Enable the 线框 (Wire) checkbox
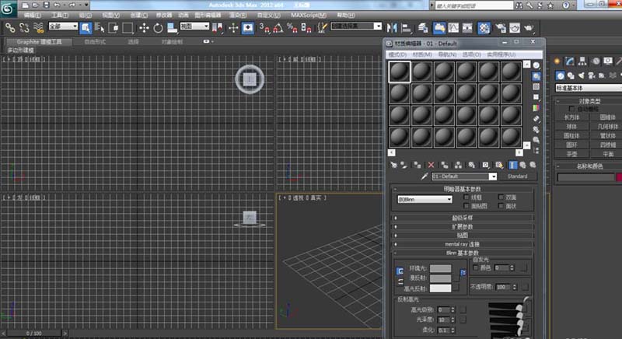 point(466,197)
